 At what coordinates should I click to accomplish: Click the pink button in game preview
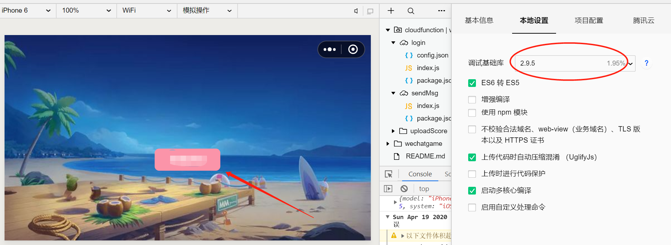(188, 160)
